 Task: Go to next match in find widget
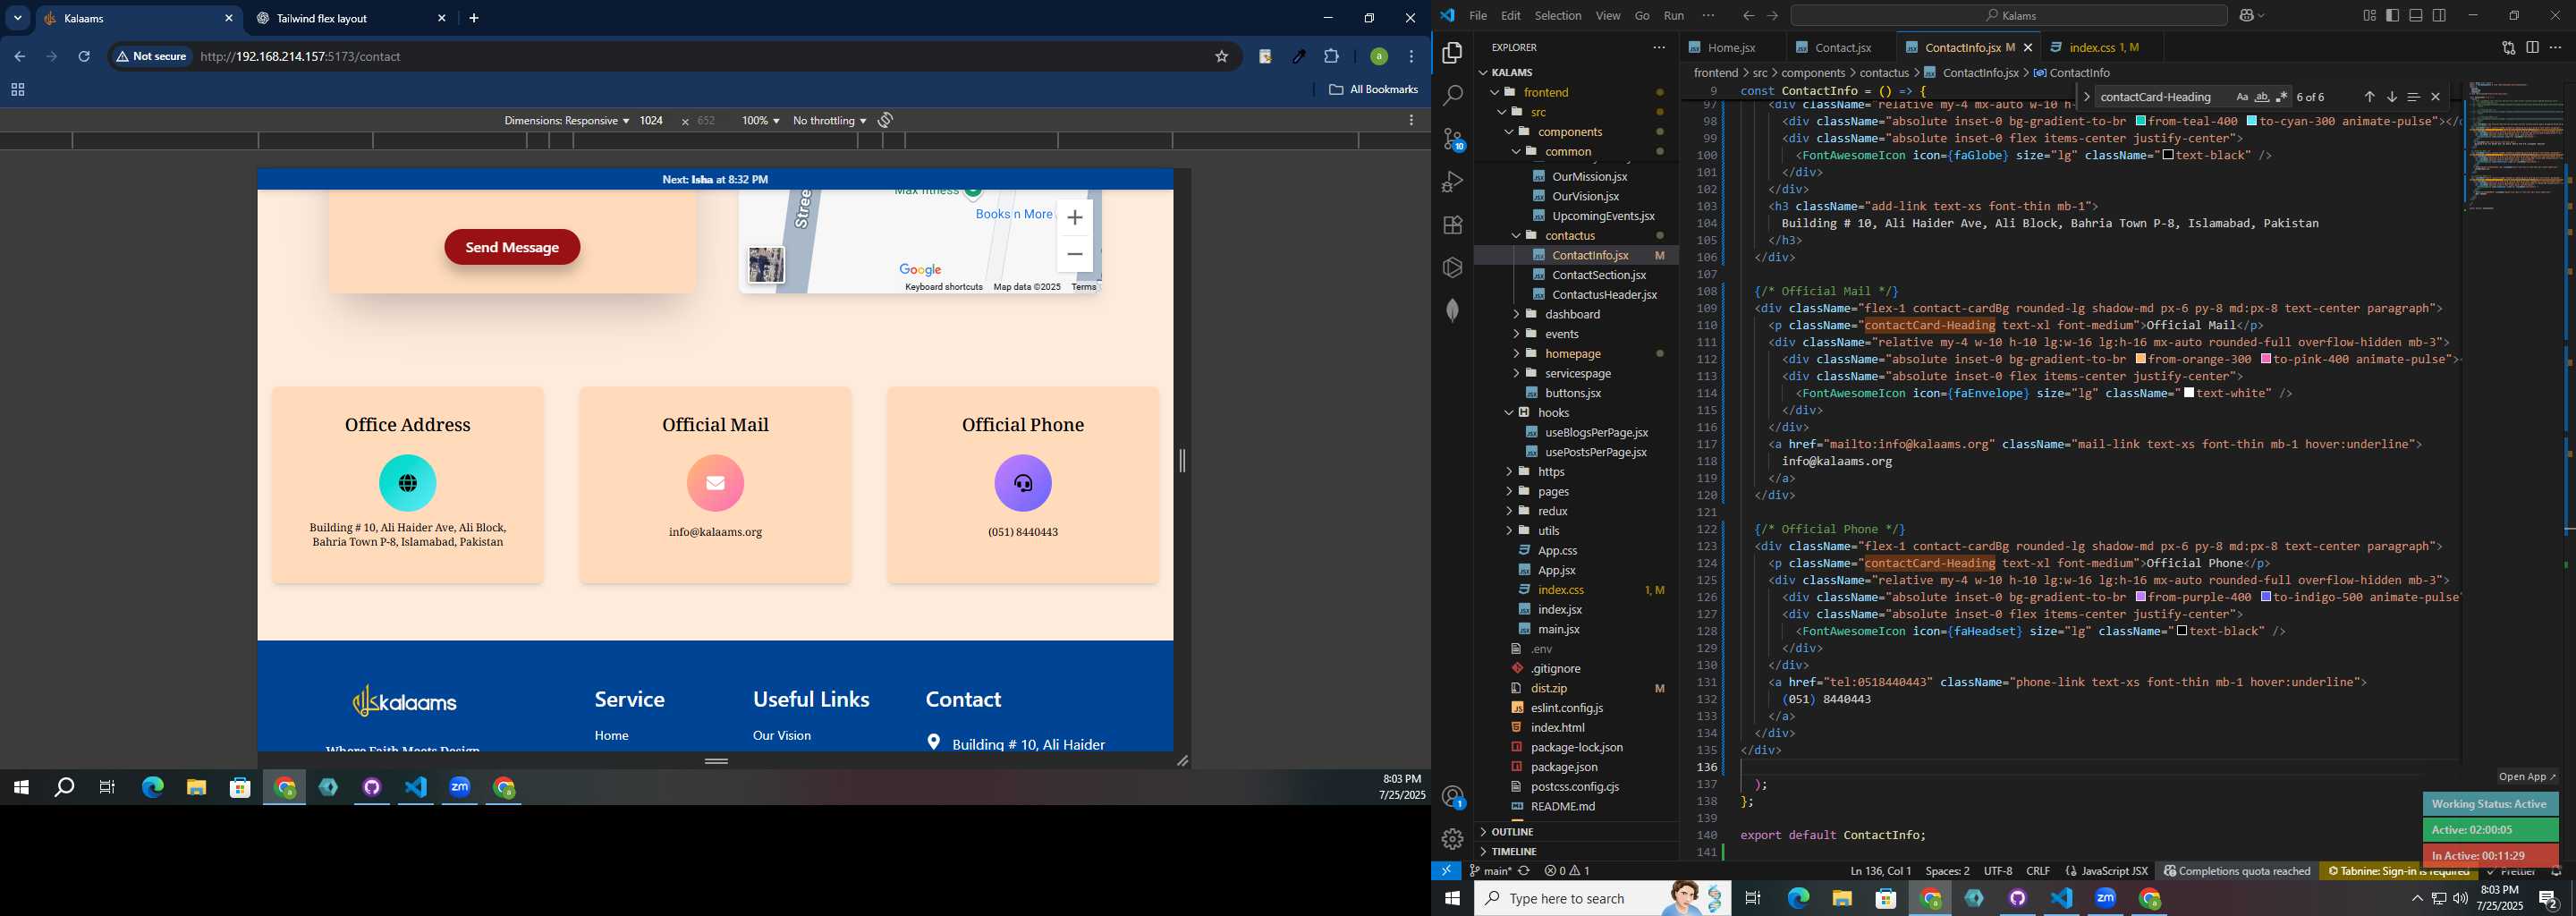[x=2391, y=97]
